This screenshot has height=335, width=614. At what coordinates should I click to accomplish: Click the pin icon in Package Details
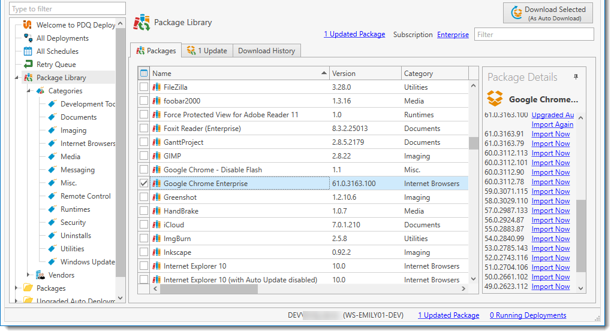pos(576,77)
